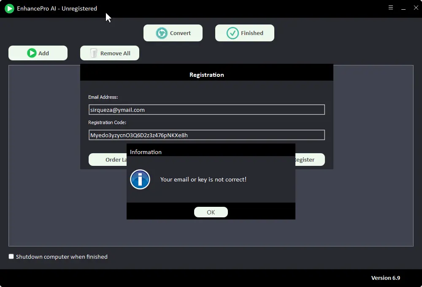Click the Registration Code label

(x=107, y=122)
